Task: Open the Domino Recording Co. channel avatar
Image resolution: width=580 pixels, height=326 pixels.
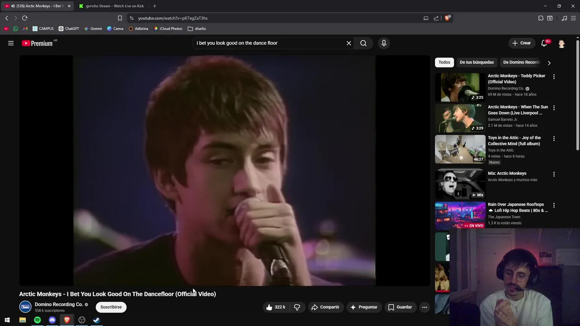Action: tap(25, 307)
